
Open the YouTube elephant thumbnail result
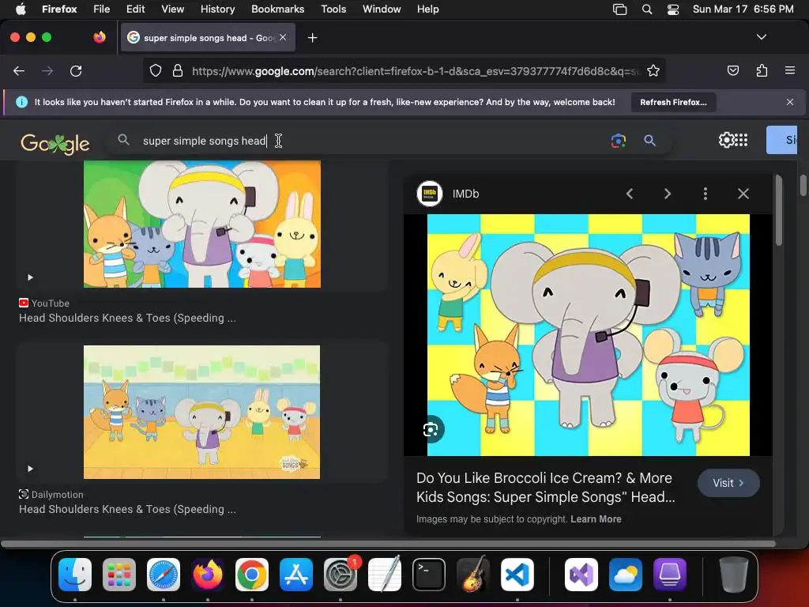tap(201, 224)
